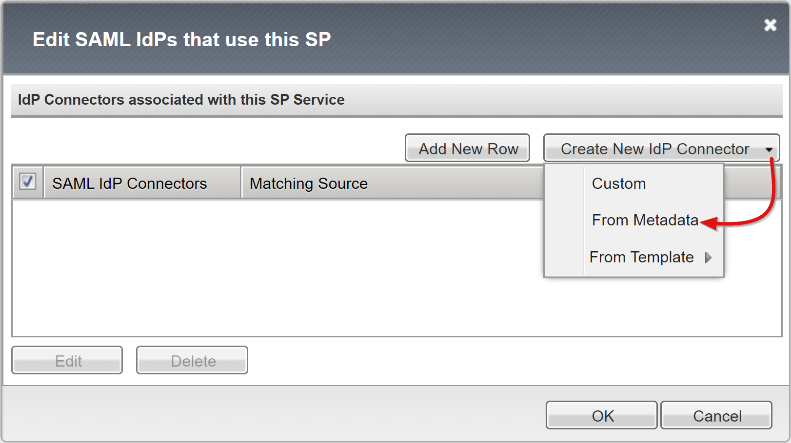Click the Matching Source column header

coord(309,183)
